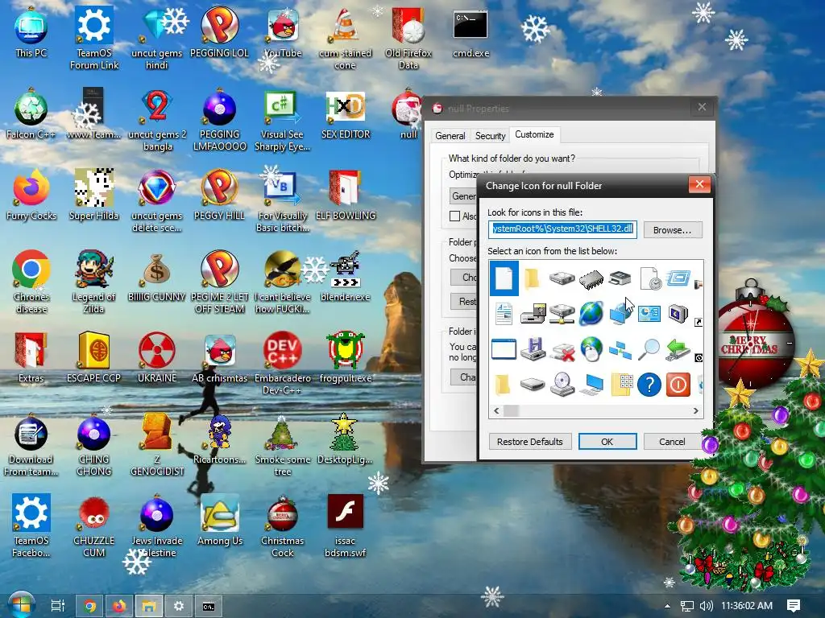Image resolution: width=825 pixels, height=618 pixels.
Task: Select the Legend of Zilda icon
Action: pyautogui.click(x=93, y=282)
